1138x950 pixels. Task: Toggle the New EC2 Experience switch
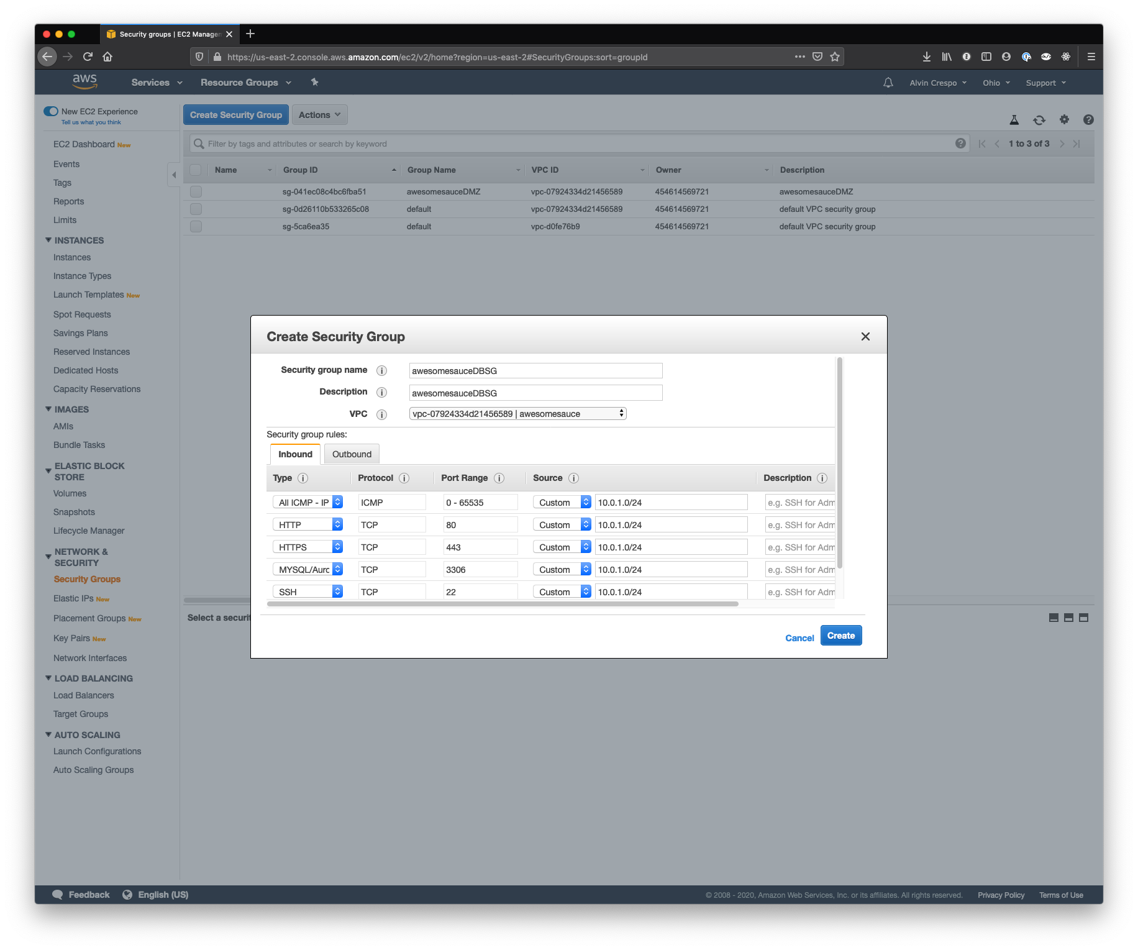tap(51, 111)
